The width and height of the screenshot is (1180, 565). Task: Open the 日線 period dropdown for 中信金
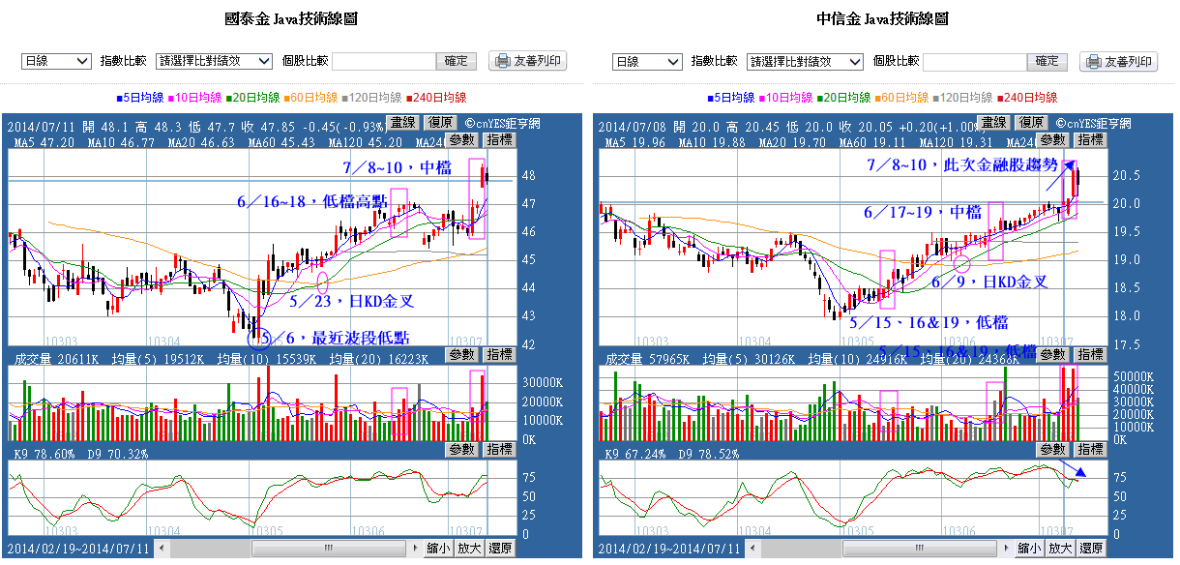[x=647, y=61]
